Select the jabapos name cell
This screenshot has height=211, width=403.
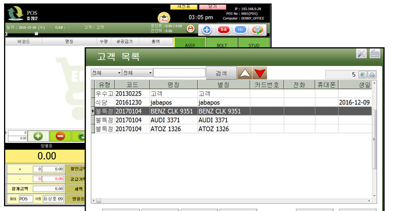click(173, 103)
